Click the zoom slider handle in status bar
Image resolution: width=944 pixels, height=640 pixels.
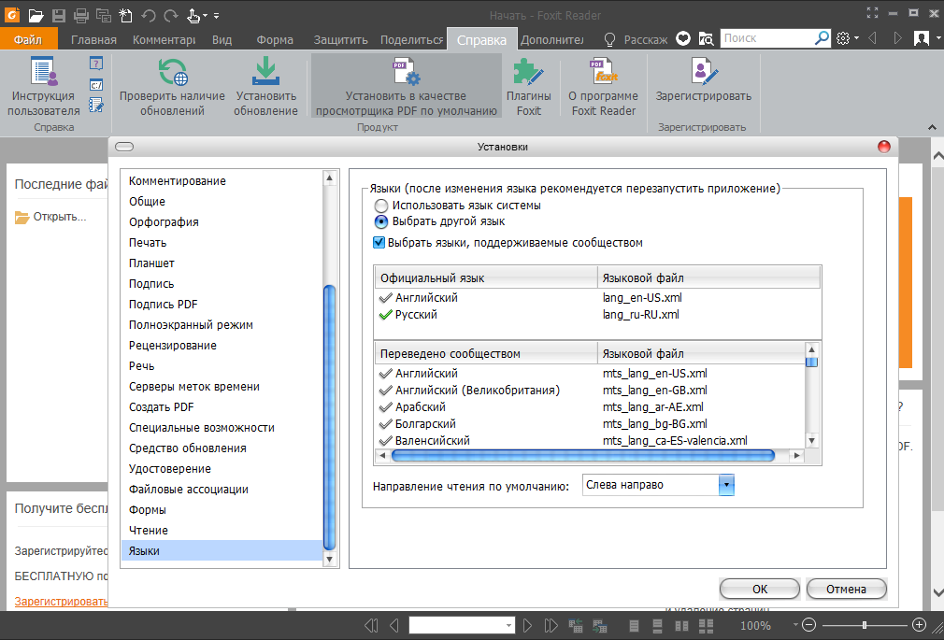(865, 625)
